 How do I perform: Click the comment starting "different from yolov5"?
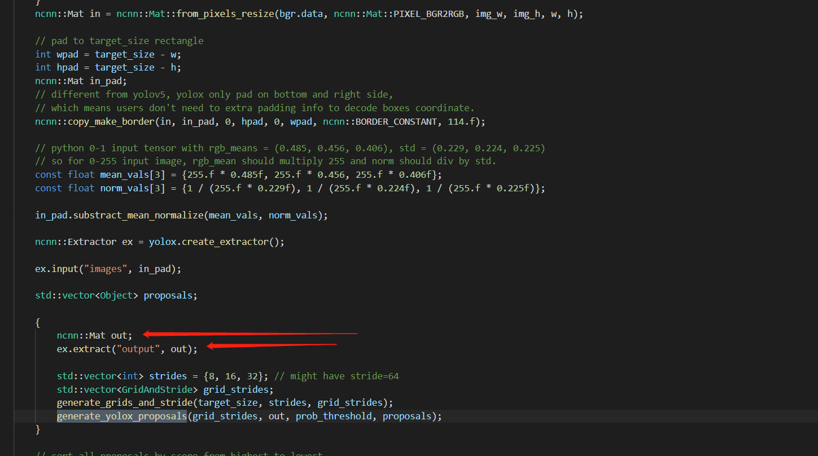214,94
